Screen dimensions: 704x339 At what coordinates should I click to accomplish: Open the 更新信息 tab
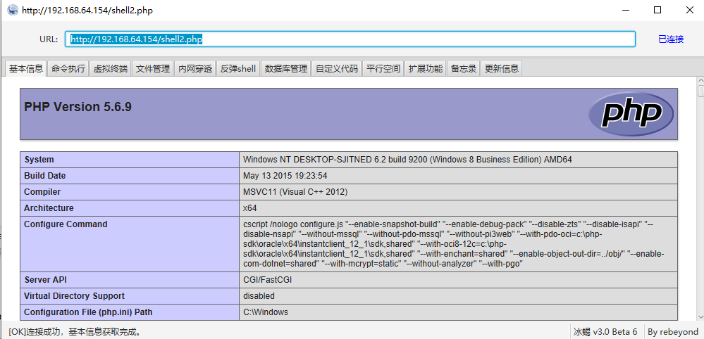click(502, 68)
